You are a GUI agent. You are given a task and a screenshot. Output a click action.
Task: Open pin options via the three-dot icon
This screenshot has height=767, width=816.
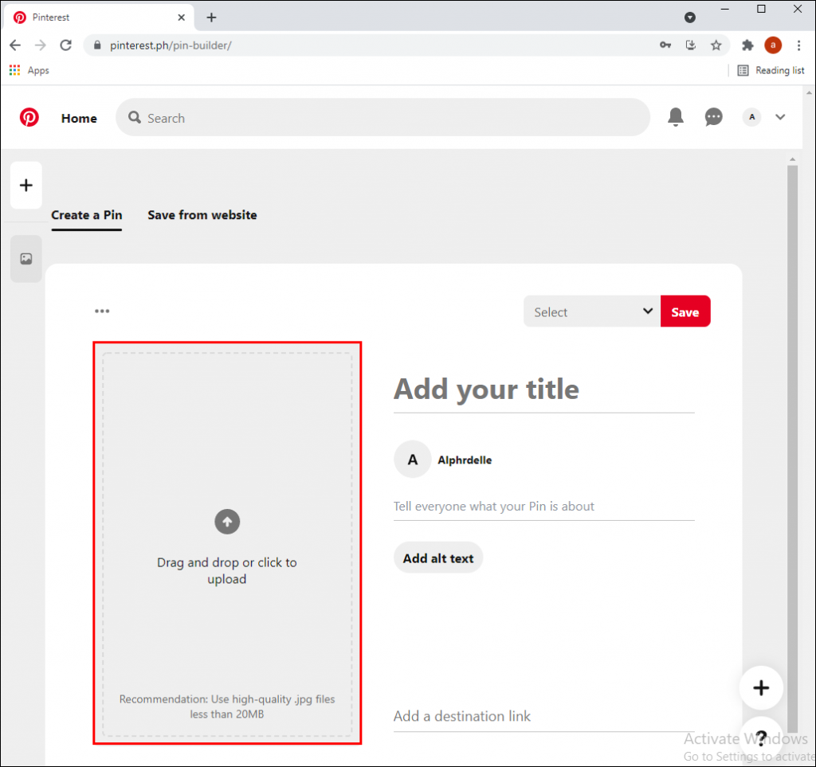(x=102, y=311)
